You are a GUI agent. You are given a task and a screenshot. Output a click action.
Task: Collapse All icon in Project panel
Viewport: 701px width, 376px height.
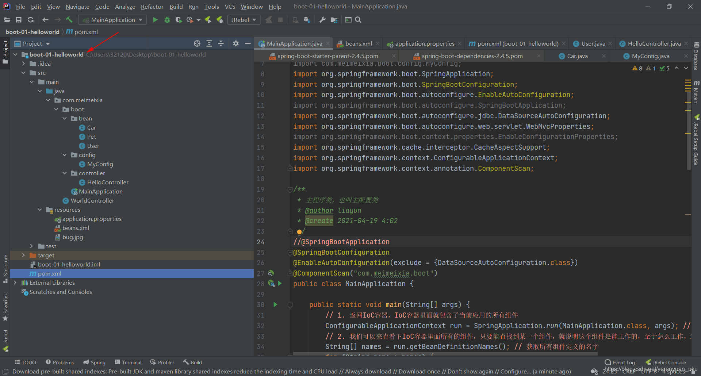[x=221, y=43]
